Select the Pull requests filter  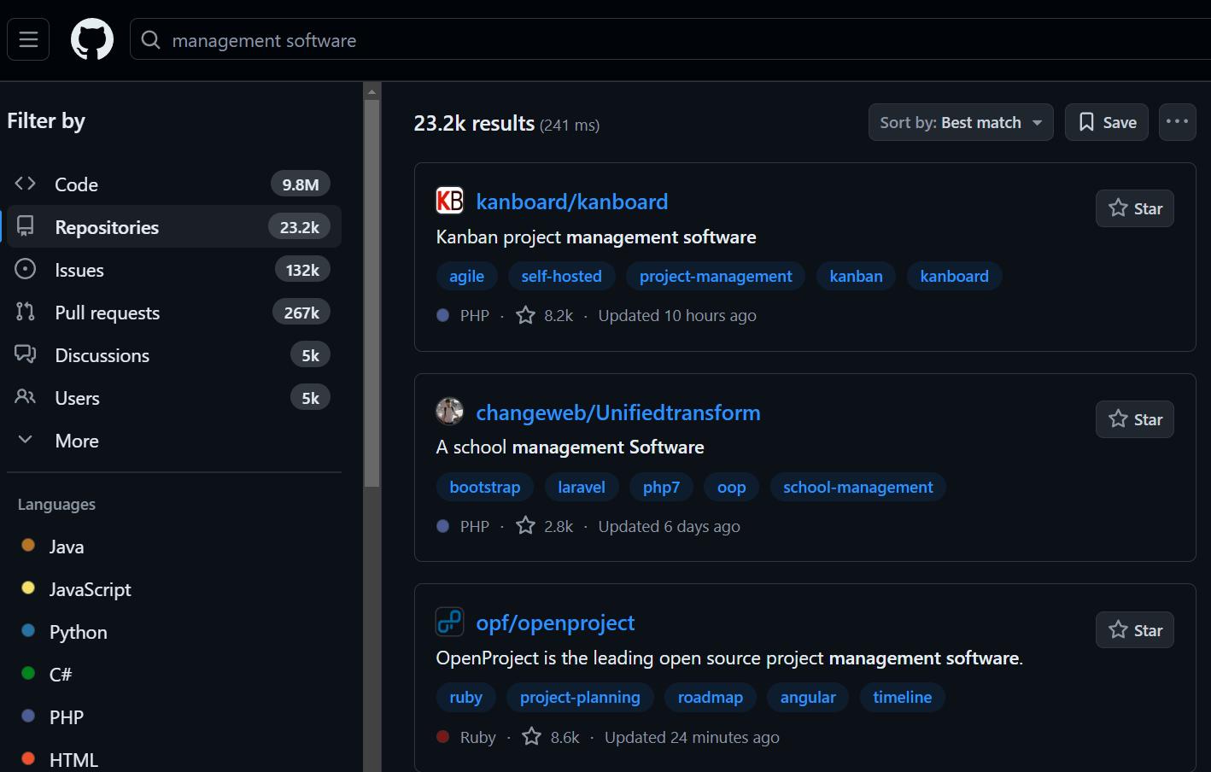coord(107,313)
